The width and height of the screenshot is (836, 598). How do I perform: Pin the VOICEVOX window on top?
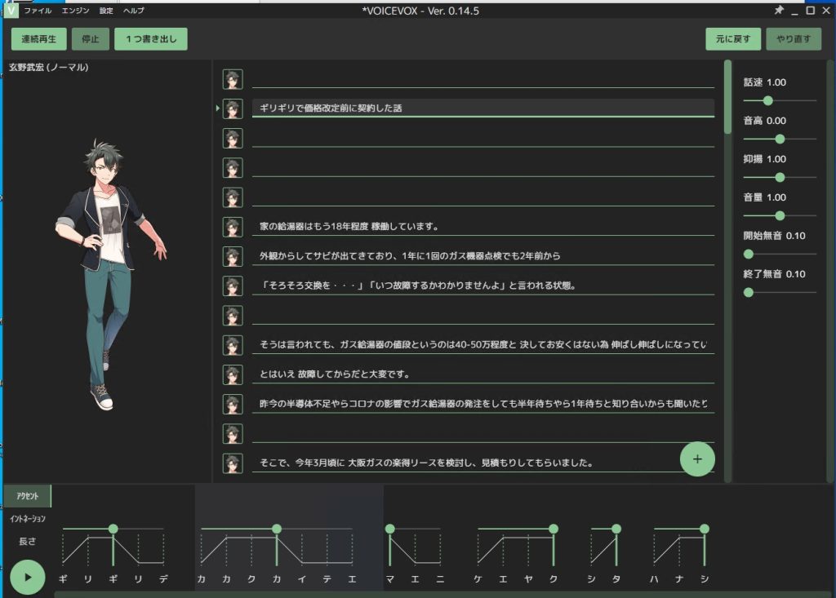point(779,10)
